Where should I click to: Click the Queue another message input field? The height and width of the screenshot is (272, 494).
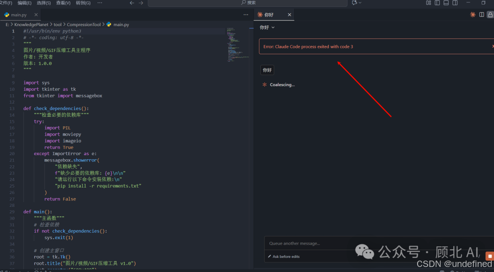point(320,243)
